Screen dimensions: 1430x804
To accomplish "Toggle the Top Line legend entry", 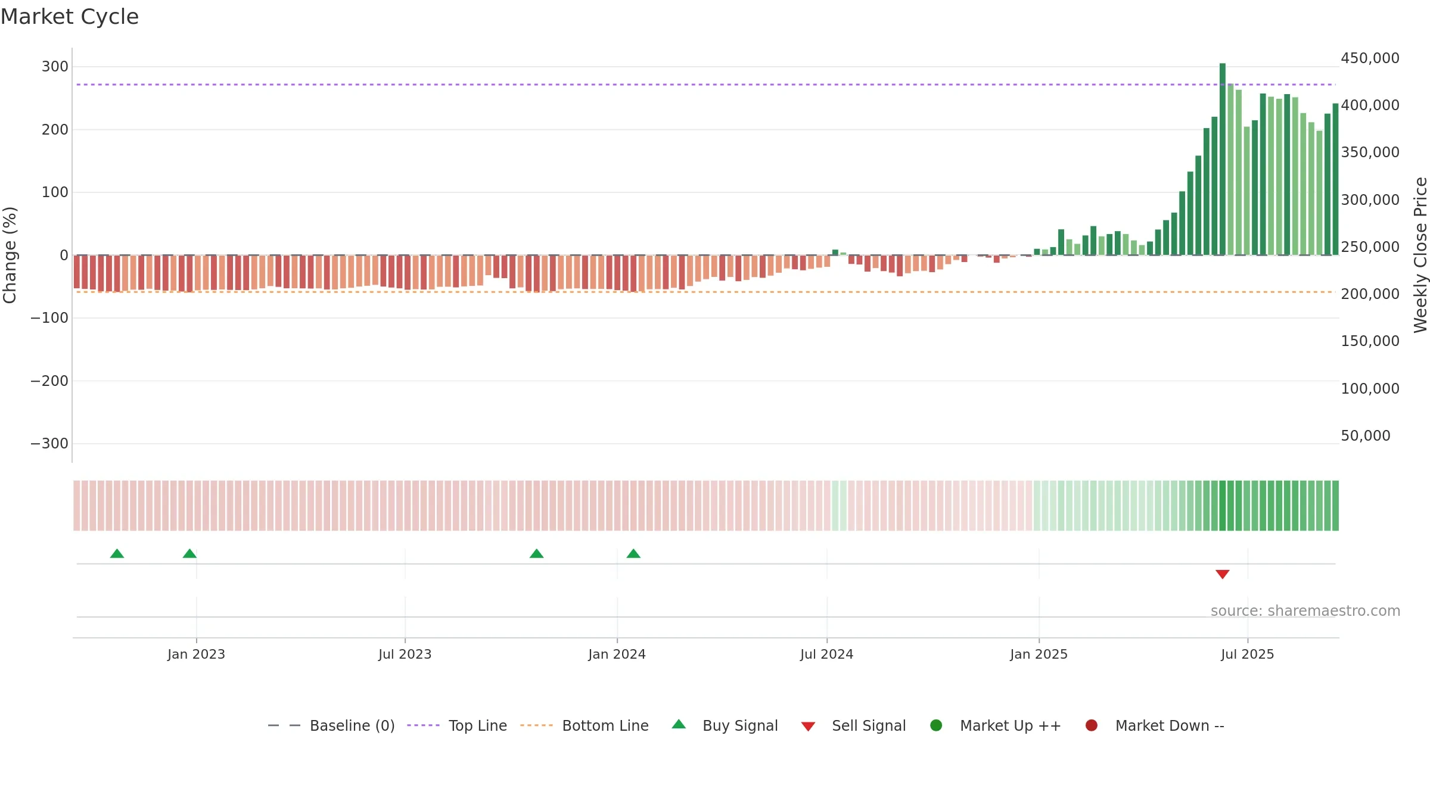I will click(x=457, y=725).
